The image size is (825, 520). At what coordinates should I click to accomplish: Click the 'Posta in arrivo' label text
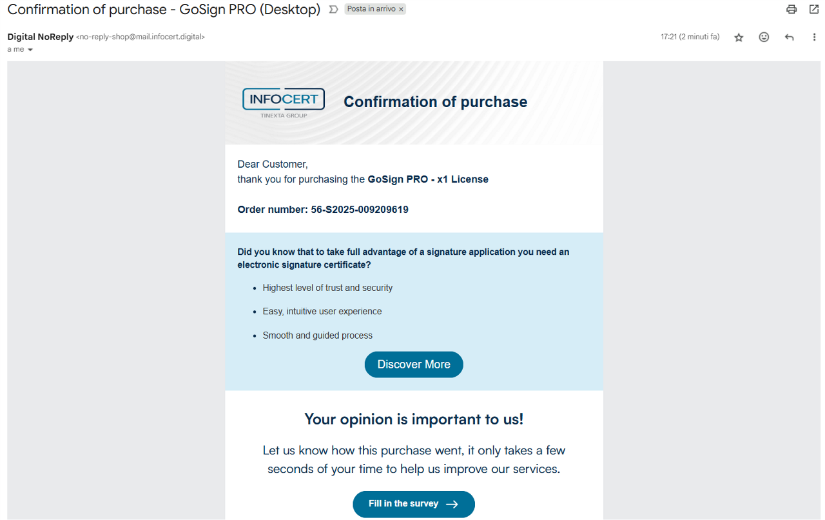pyautogui.click(x=371, y=10)
